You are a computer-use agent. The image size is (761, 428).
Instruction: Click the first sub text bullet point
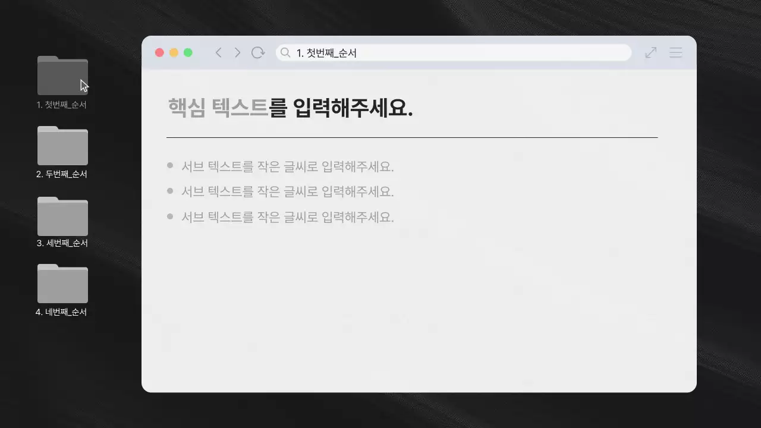click(171, 165)
